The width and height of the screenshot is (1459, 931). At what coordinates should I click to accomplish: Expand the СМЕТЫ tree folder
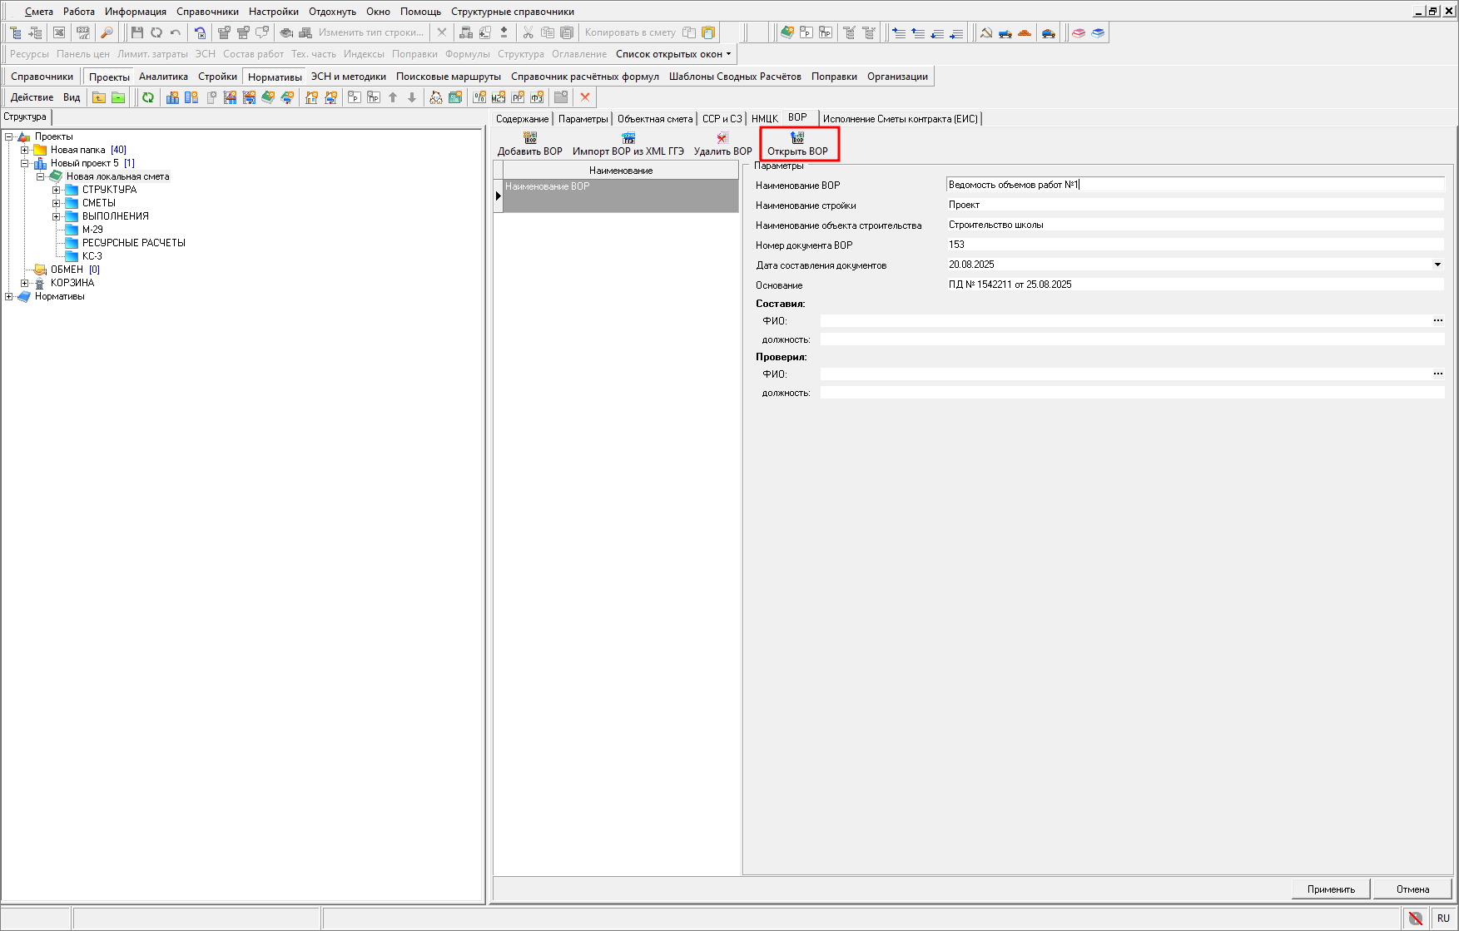coord(57,203)
